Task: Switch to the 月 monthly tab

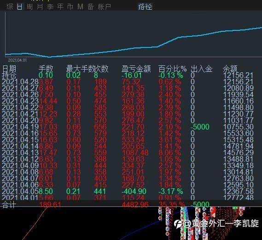Action: coord(40,7)
